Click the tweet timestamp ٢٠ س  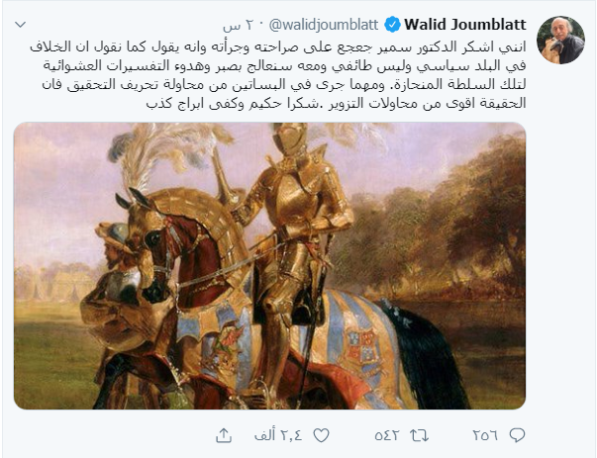(x=238, y=26)
